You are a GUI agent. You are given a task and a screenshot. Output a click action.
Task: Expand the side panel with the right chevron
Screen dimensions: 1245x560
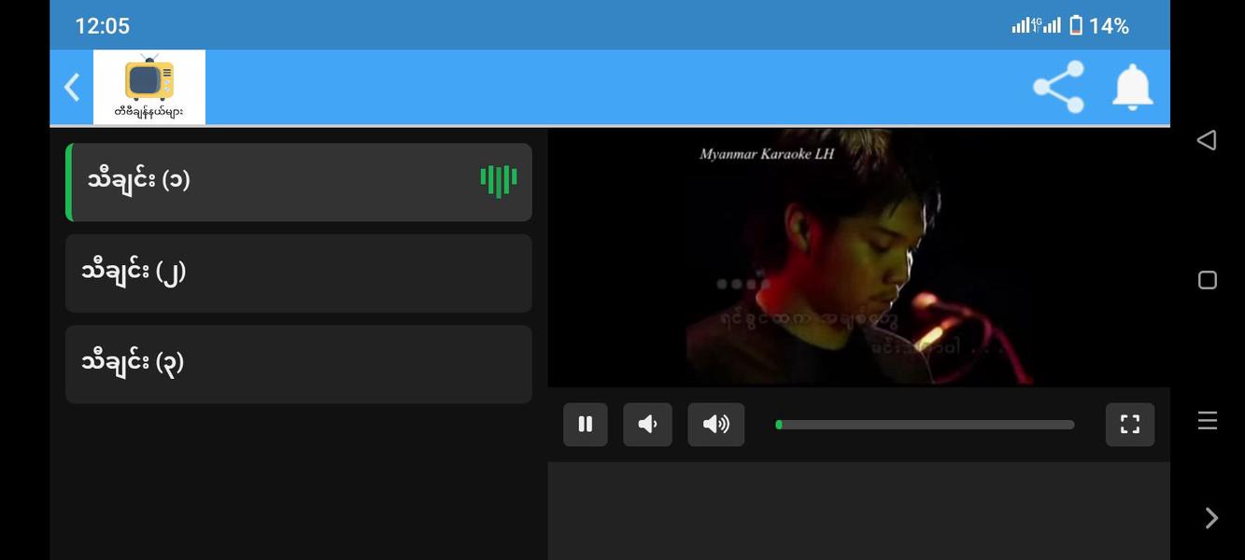point(1210,516)
